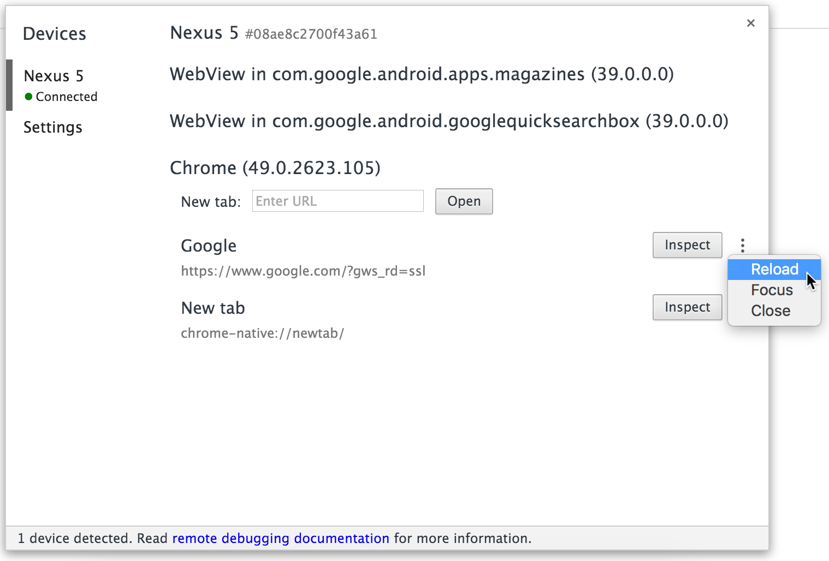The height and width of the screenshot is (561, 829).
Task: Click device serial #08ae8c2700f43a61
Action: (x=311, y=34)
